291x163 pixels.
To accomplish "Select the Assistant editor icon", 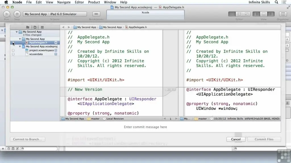I will (239, 14).
